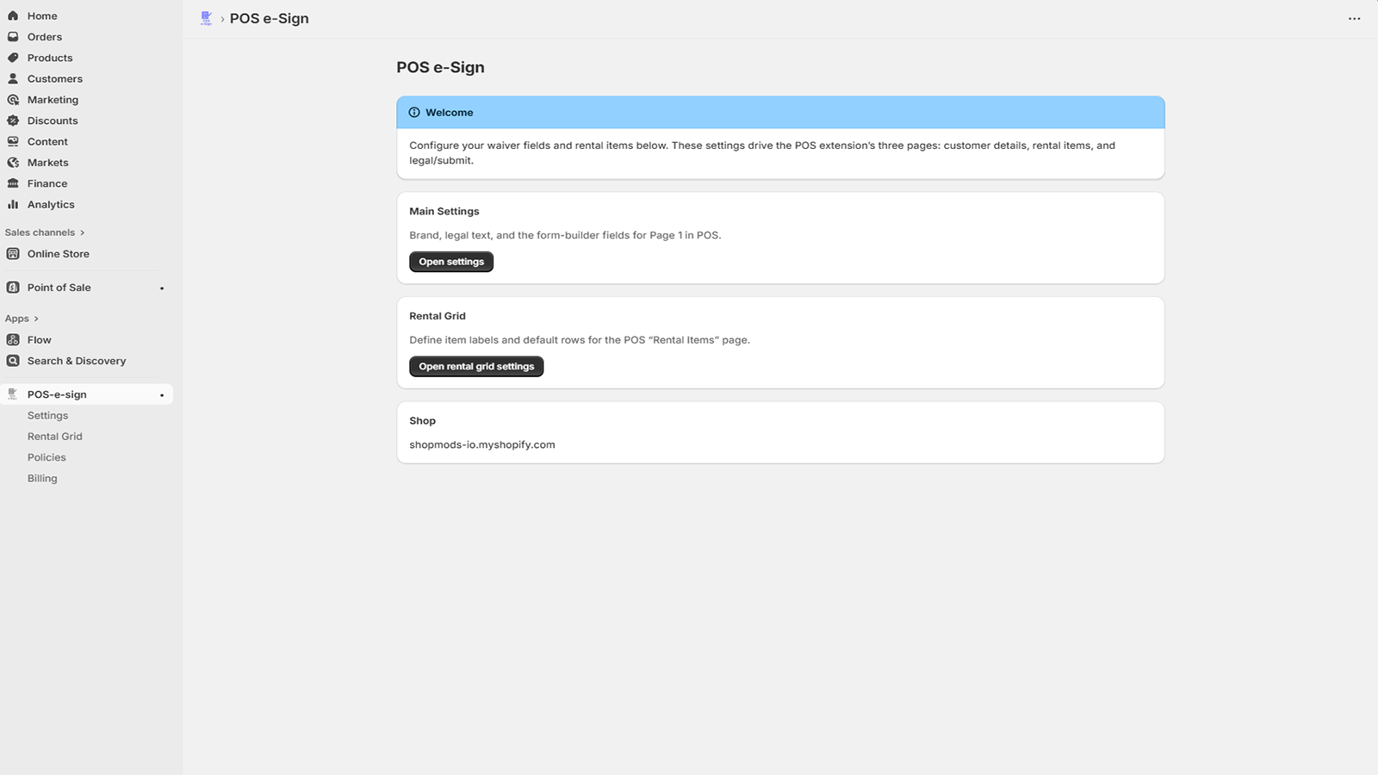Screen dimensions: 1378x775
Task: Click the Open rental grid settings button
Action: [476, 367]
